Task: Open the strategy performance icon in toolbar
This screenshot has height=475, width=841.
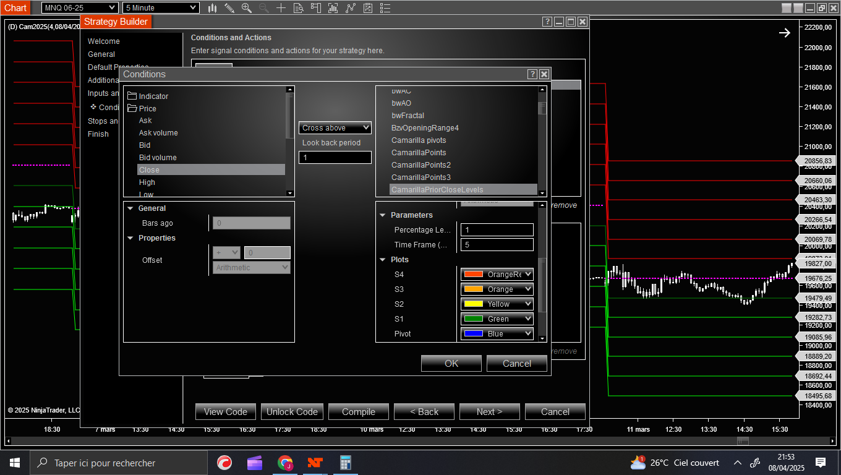Action: (368, 8)
